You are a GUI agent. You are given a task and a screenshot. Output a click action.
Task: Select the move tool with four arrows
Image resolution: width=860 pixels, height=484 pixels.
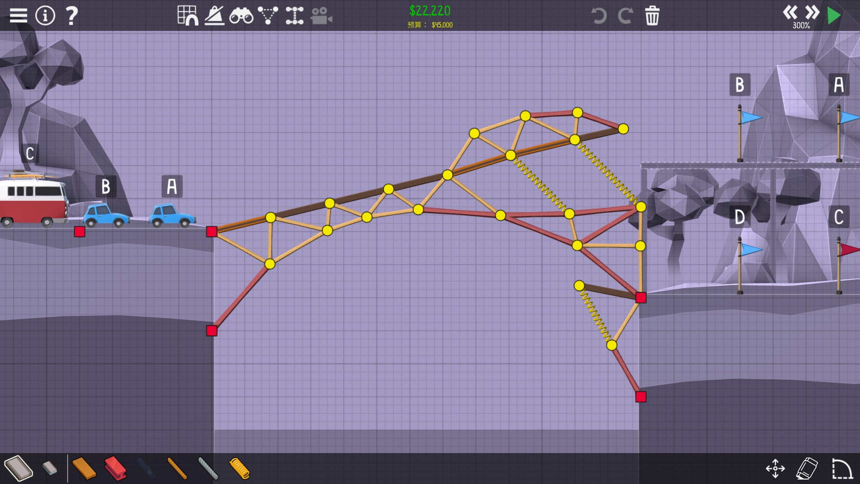coord(775,468)
